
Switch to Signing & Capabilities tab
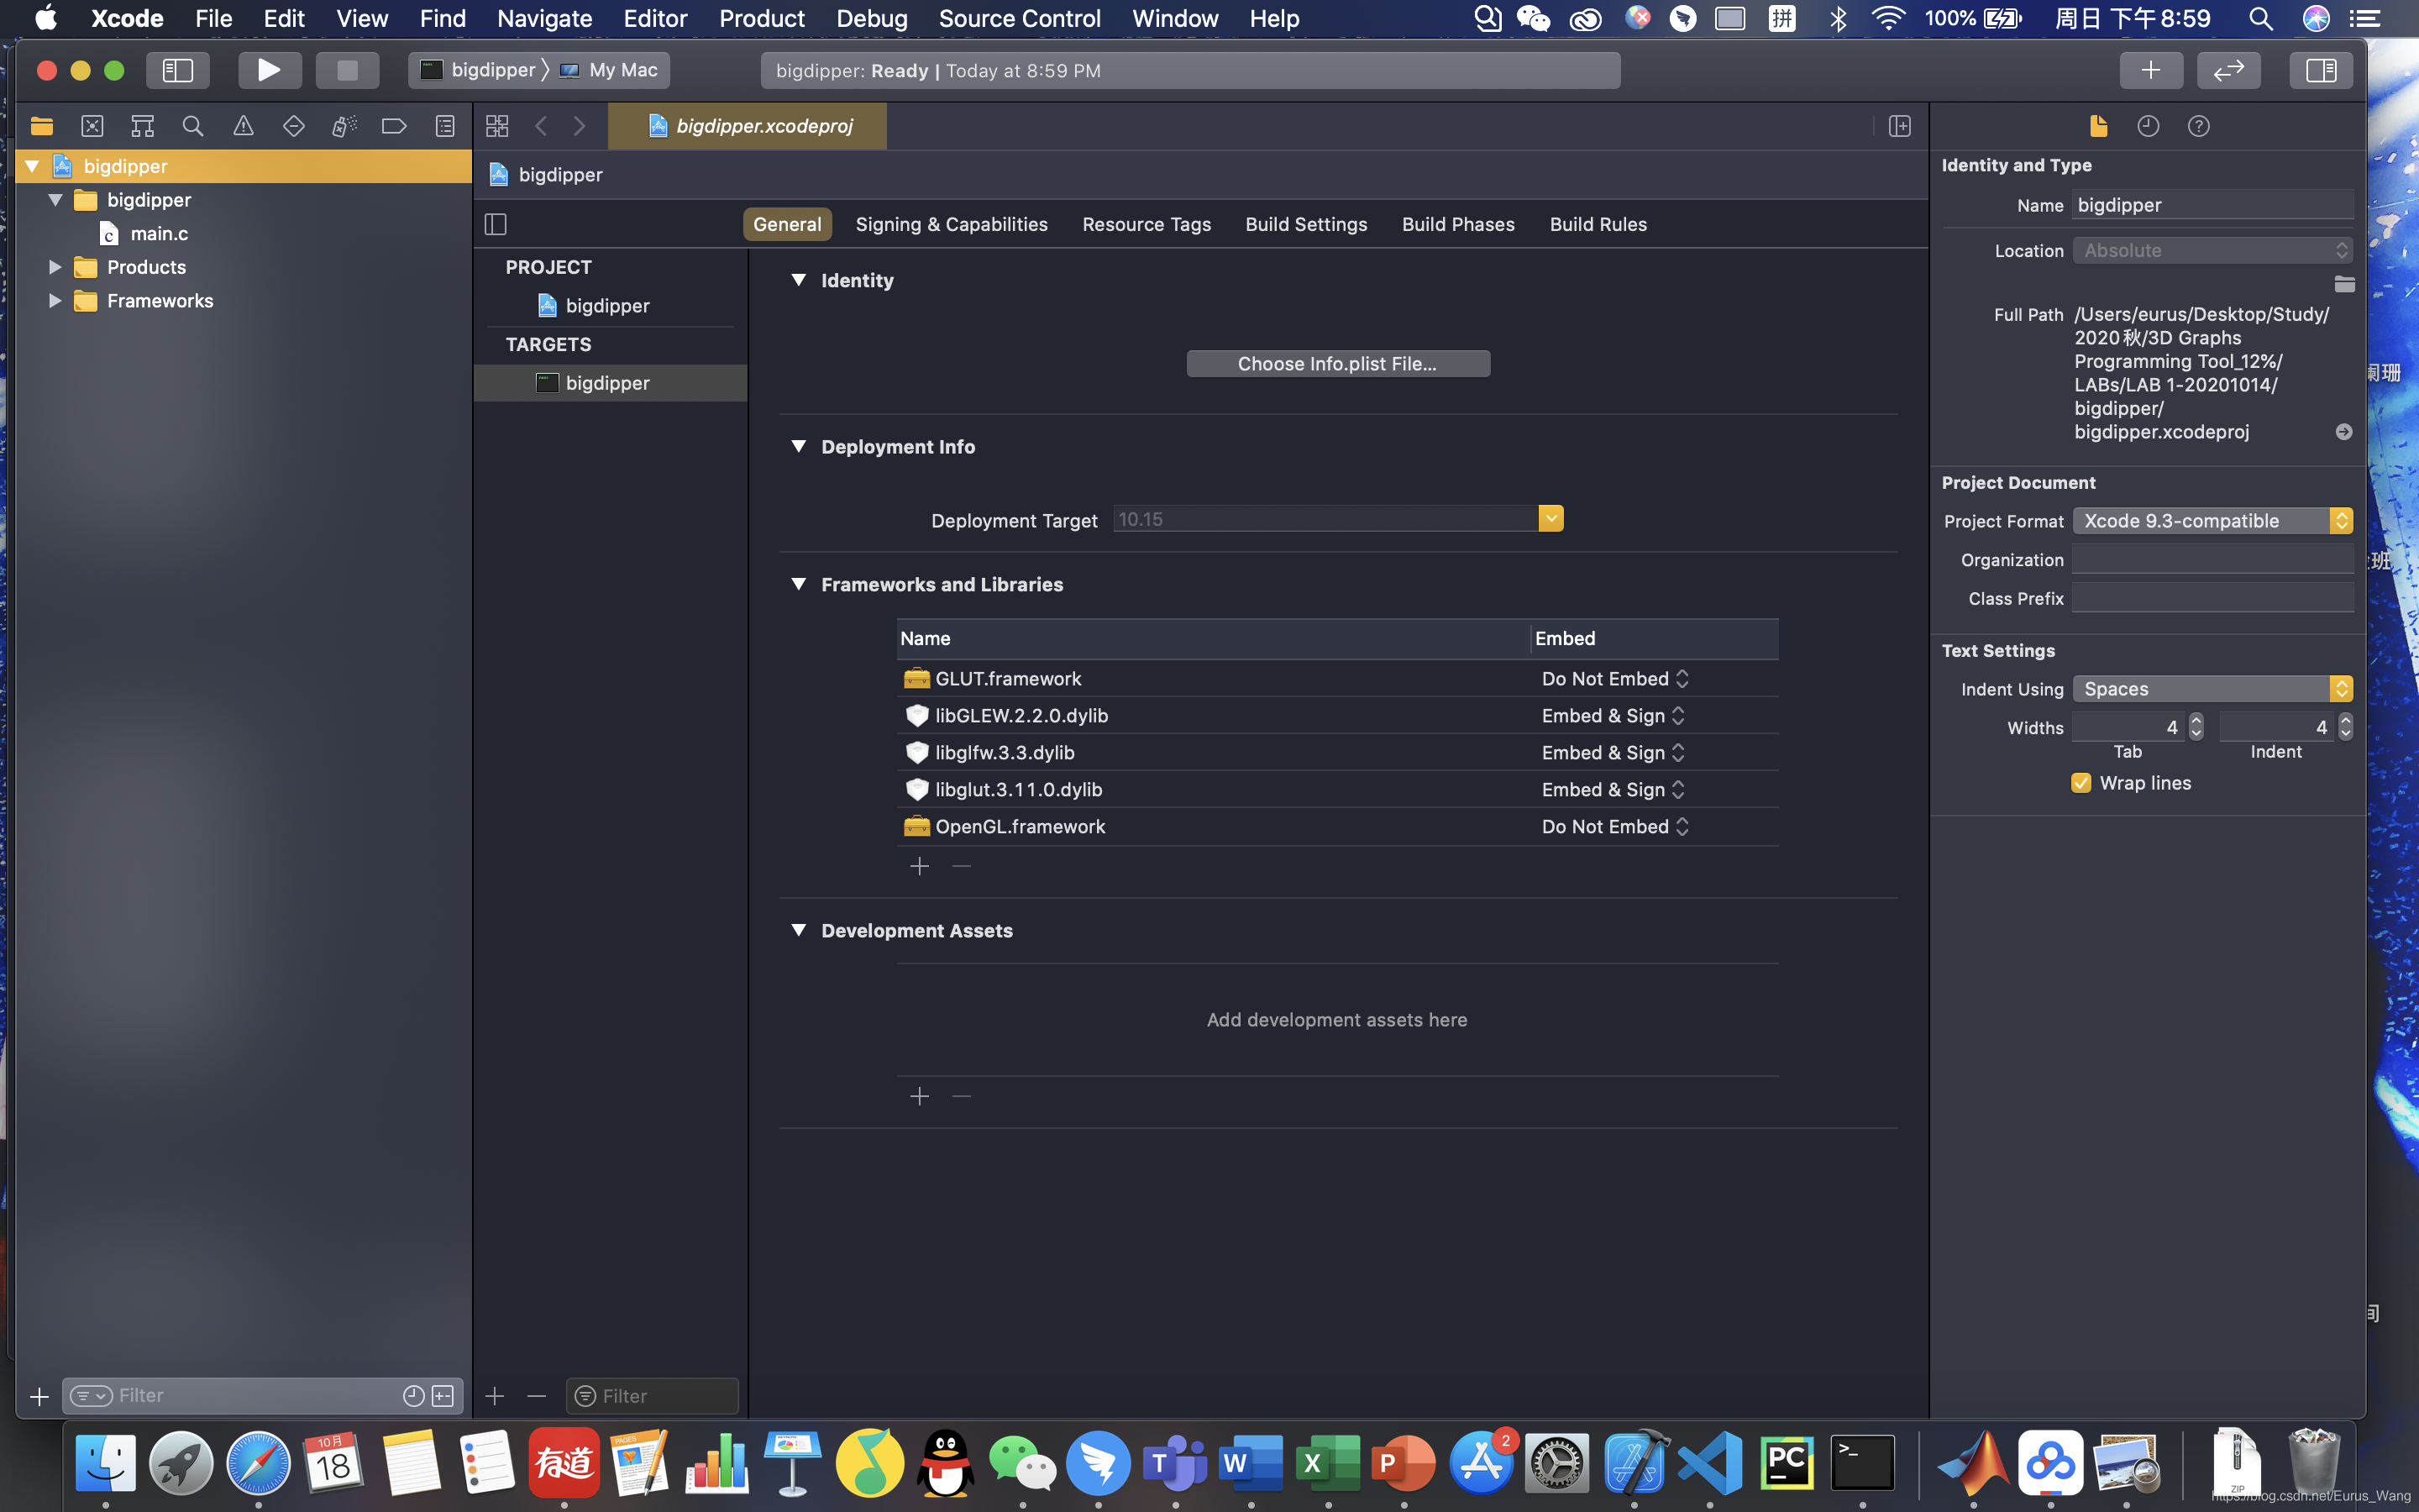pyautogui.click(x=952, y=225)
